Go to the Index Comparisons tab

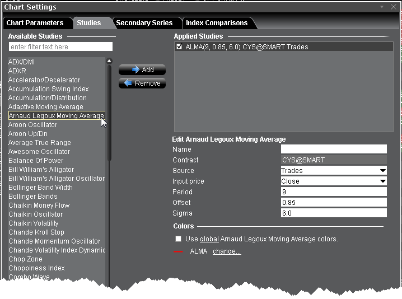click(x=217, y=23)
